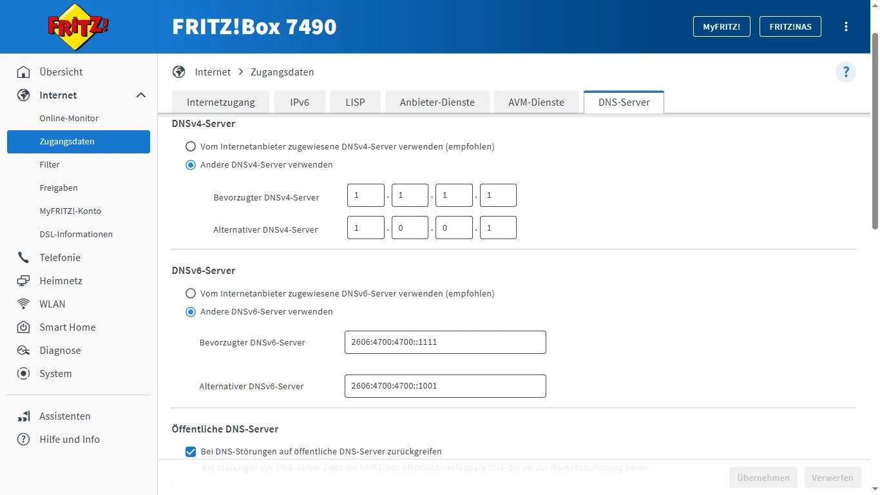Click the globe icon in the breadcrumb
This screenshot has width=880, height=495.
[x=179, y=72]
